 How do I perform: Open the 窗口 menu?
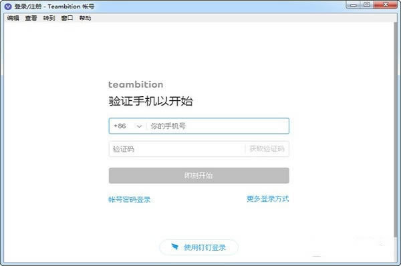[67, 18]
